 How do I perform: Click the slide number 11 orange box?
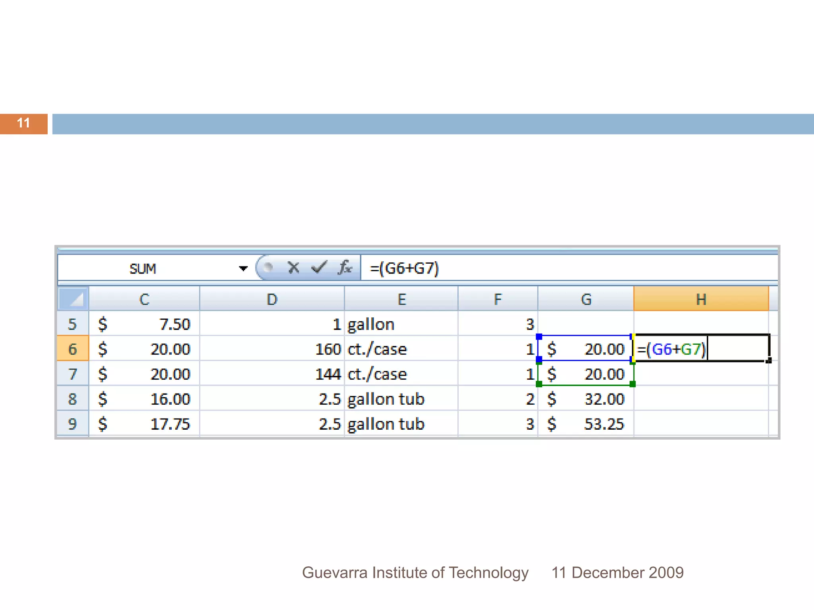click(x=23, y=124)
